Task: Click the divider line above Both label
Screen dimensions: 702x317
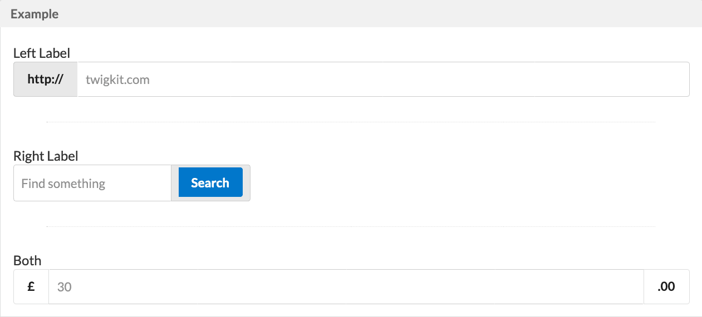Action: coord(351,226)
